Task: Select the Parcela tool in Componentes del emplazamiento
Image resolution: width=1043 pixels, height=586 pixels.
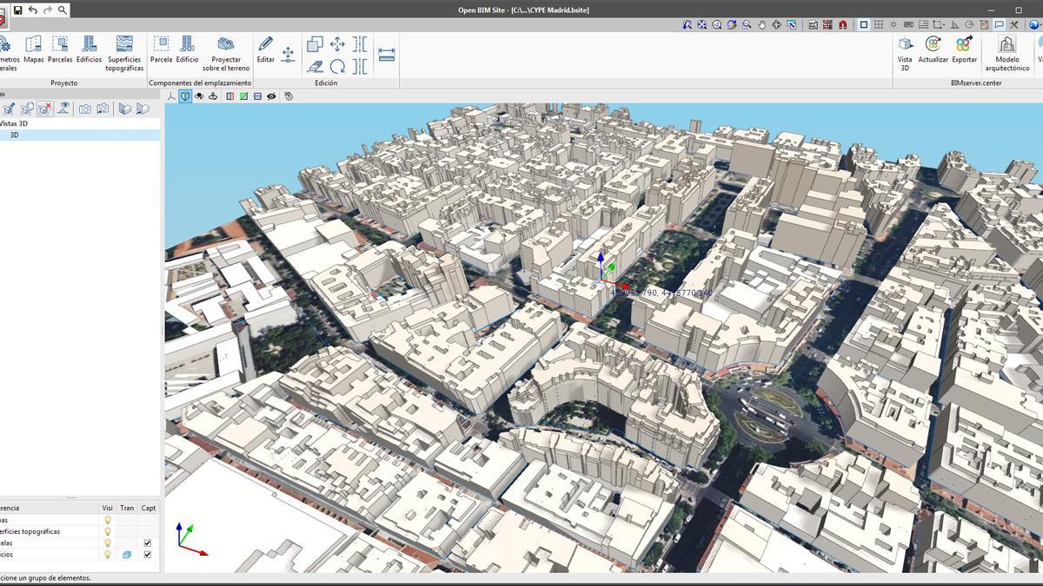Action: [x=160, y=49]
